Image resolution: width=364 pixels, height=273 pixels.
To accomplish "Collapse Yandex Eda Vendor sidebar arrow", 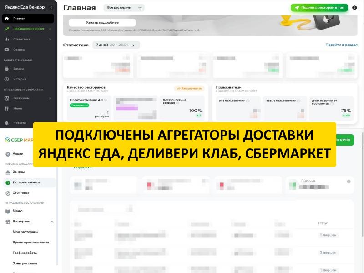I will point(51,7).
